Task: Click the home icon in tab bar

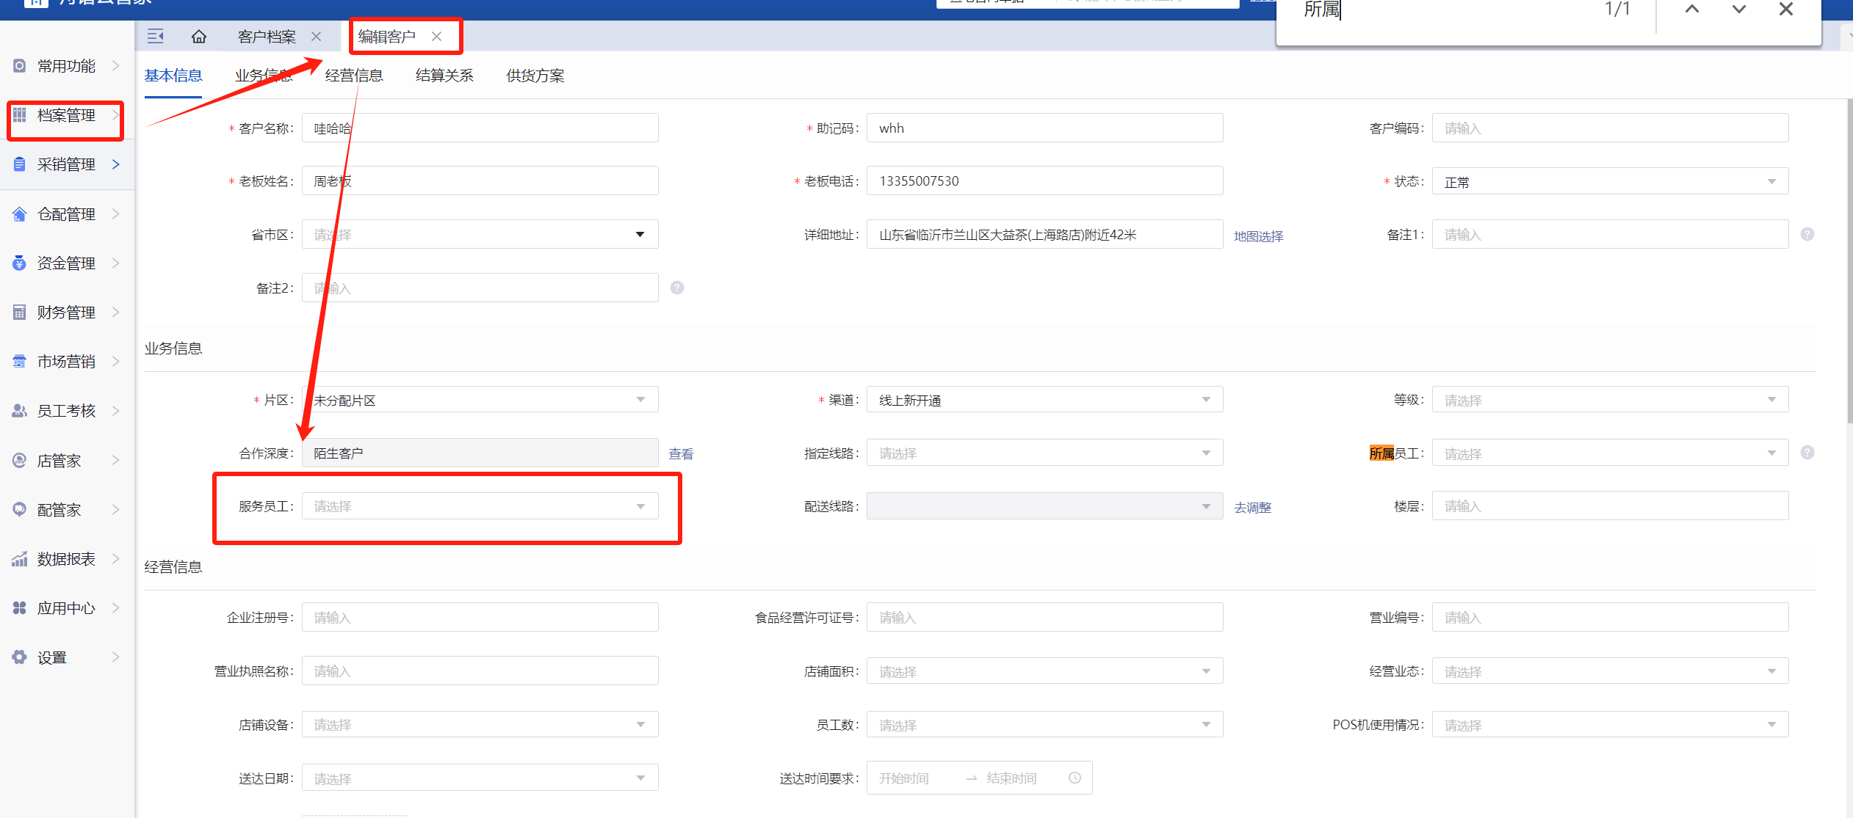Action: click(198, 37)
